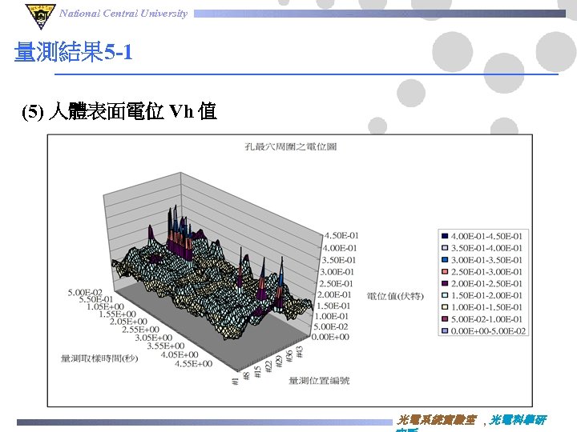
Task: Click vertical axis value '2.50E-01'
Action: tap(336, 283)
